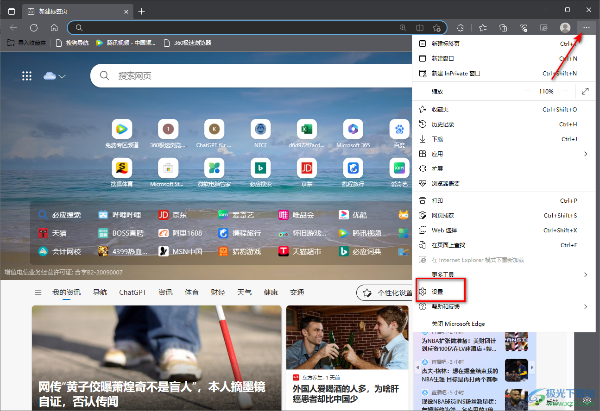Increase zoom with plus button
This screenshot has height=411, width=600.
(565, 91)
